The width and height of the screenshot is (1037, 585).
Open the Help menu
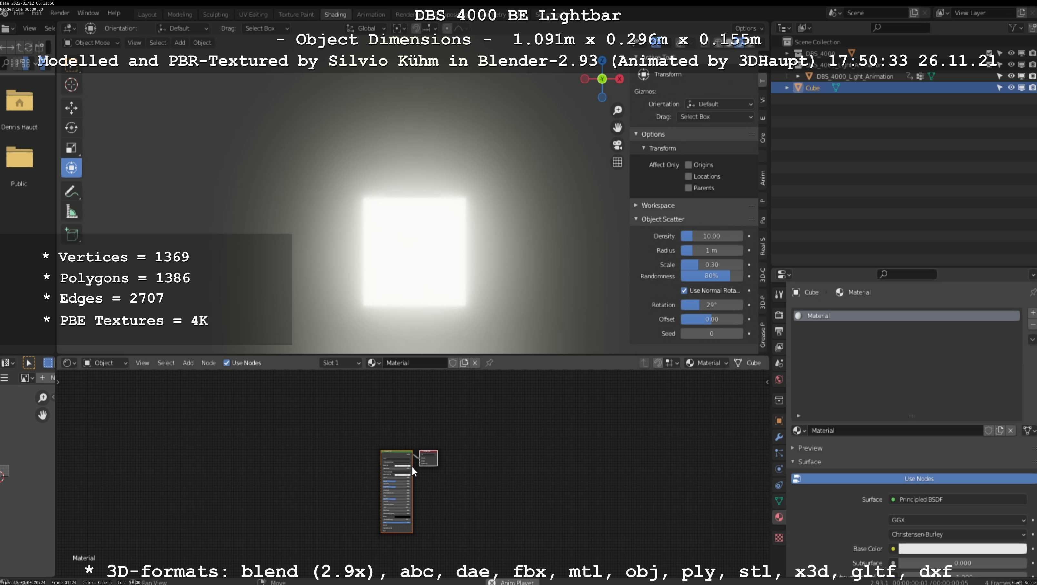tap(114, 13)
